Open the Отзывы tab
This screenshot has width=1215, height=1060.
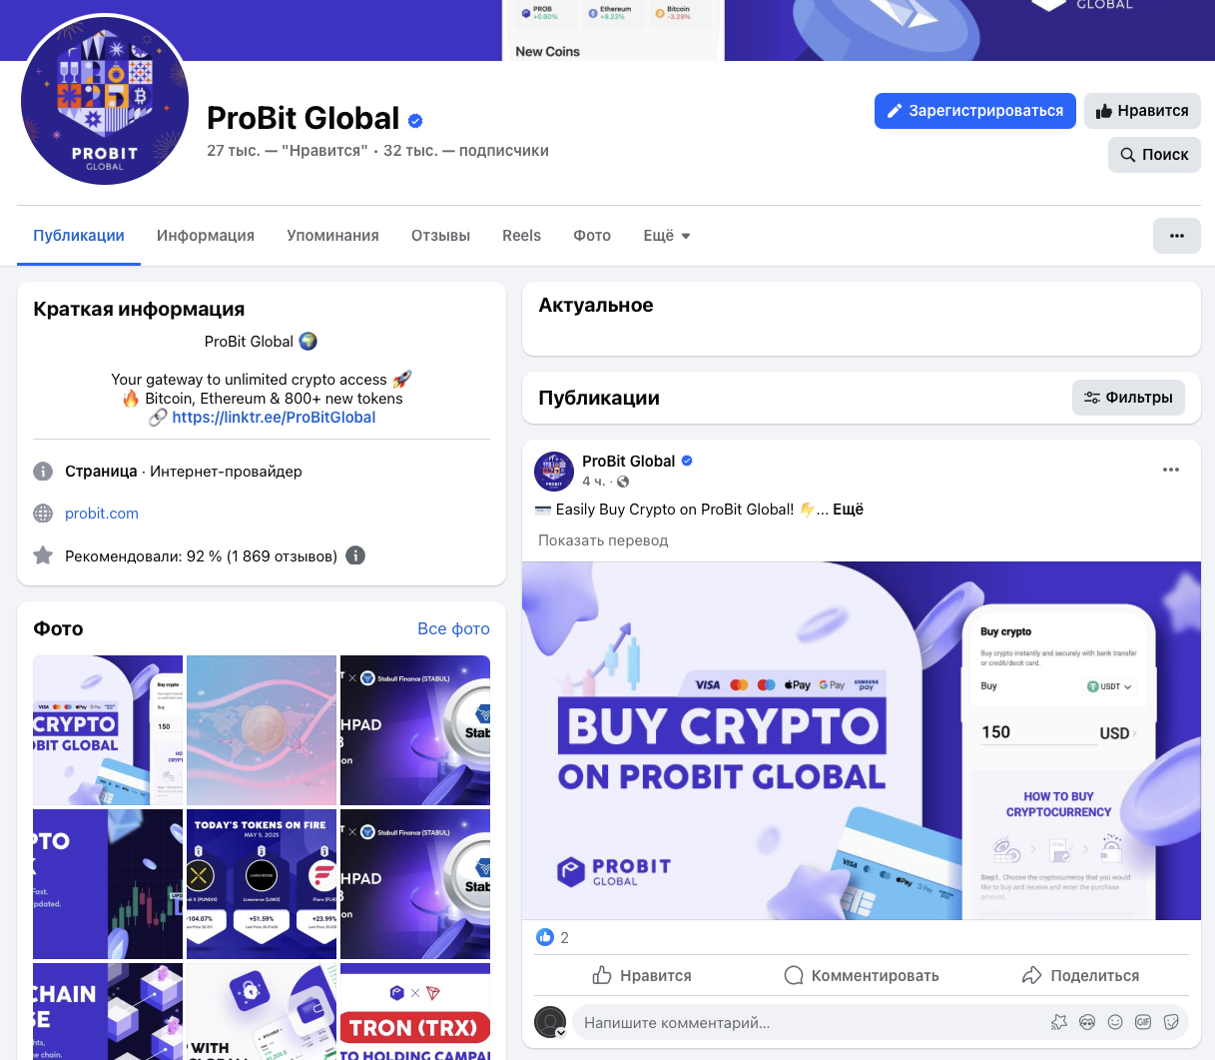click(440, 236)
